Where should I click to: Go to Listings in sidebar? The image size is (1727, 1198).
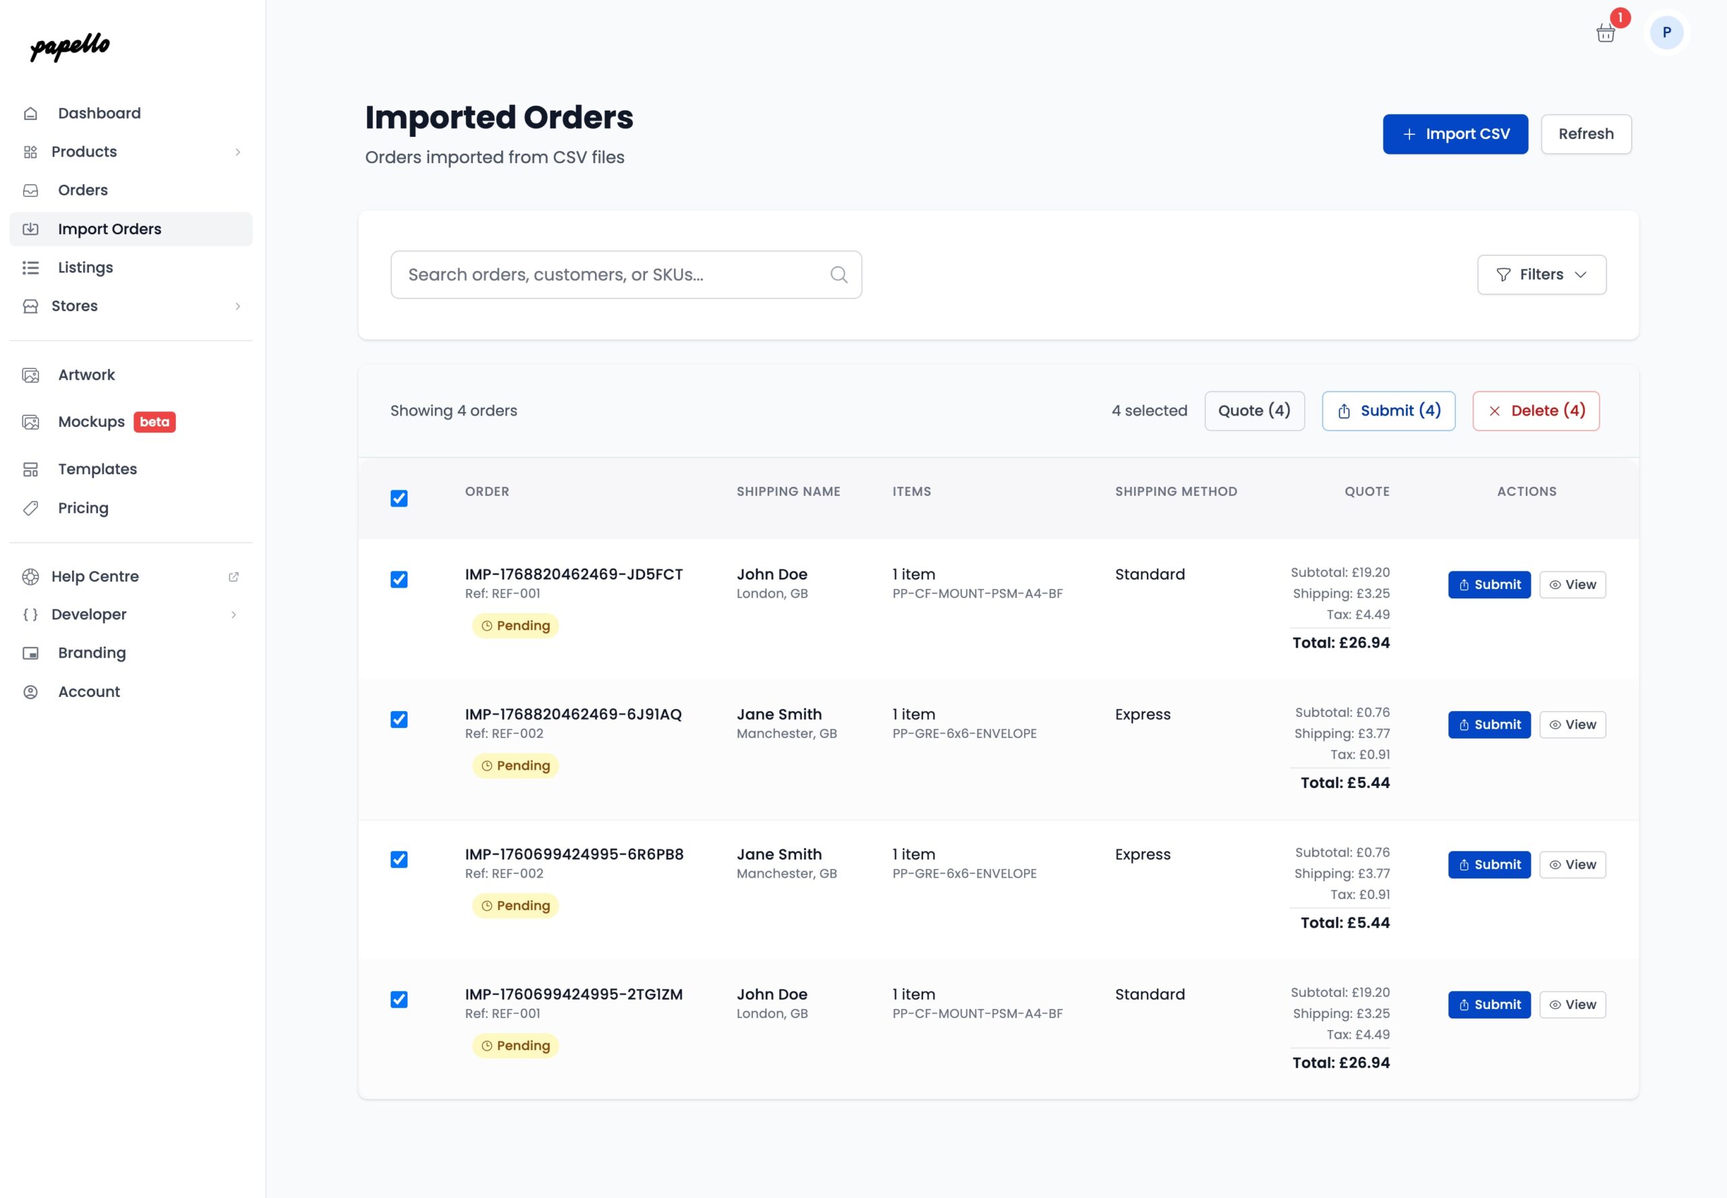coord(85,267)
